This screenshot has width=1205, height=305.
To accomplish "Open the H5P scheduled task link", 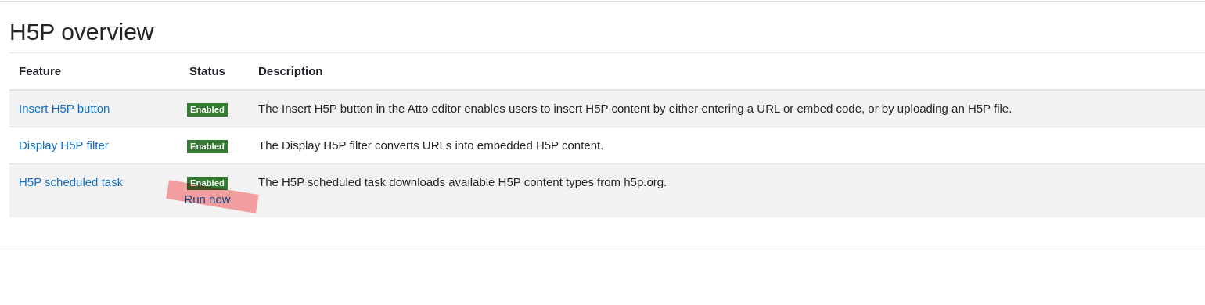I will coord(70,182).
